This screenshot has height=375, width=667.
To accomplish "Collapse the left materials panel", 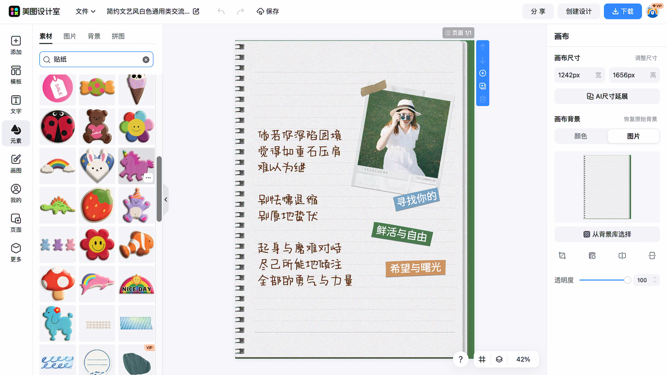I will 166,200.
